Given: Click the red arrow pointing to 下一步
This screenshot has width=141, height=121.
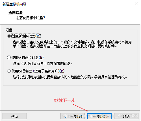Looking at the screenshot, I should 81,108.
